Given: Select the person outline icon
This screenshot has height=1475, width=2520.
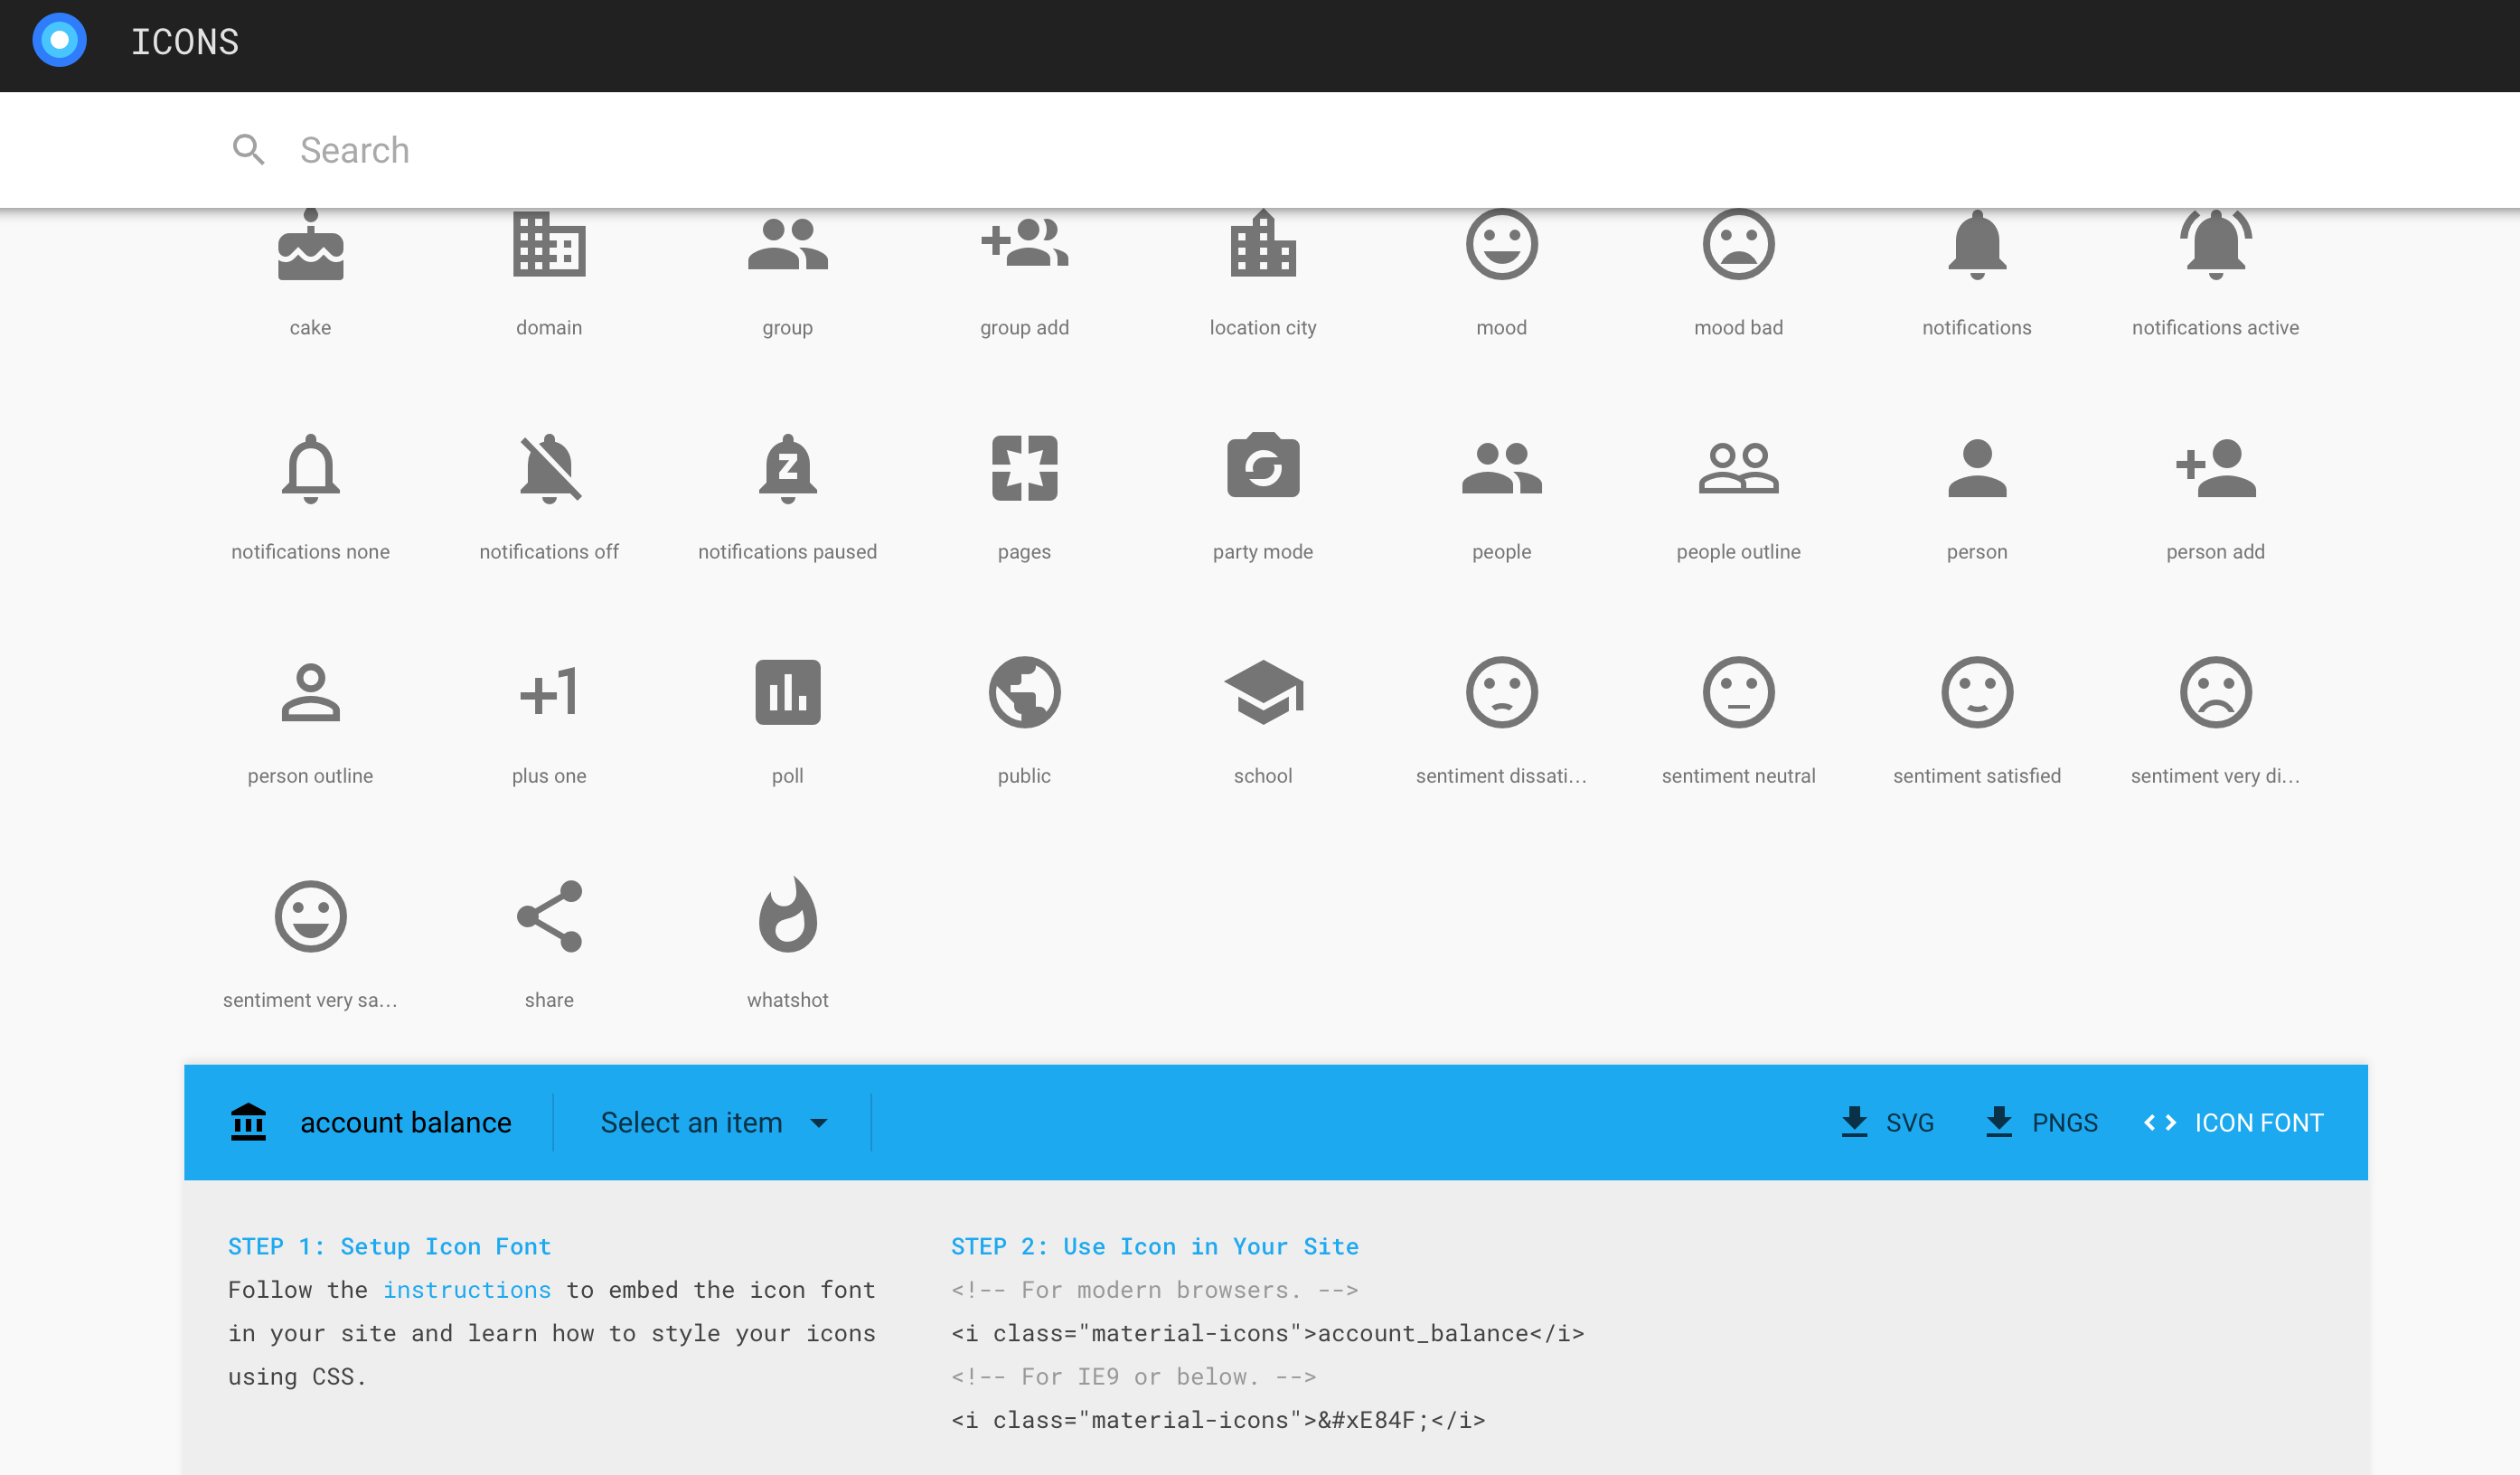Looking at the screenshot, I should click(311, 693).
